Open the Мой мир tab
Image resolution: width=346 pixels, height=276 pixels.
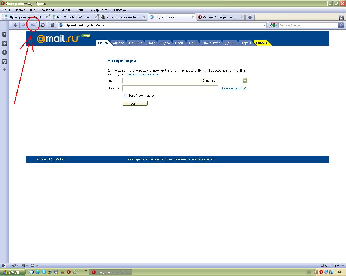coord(136,43)
